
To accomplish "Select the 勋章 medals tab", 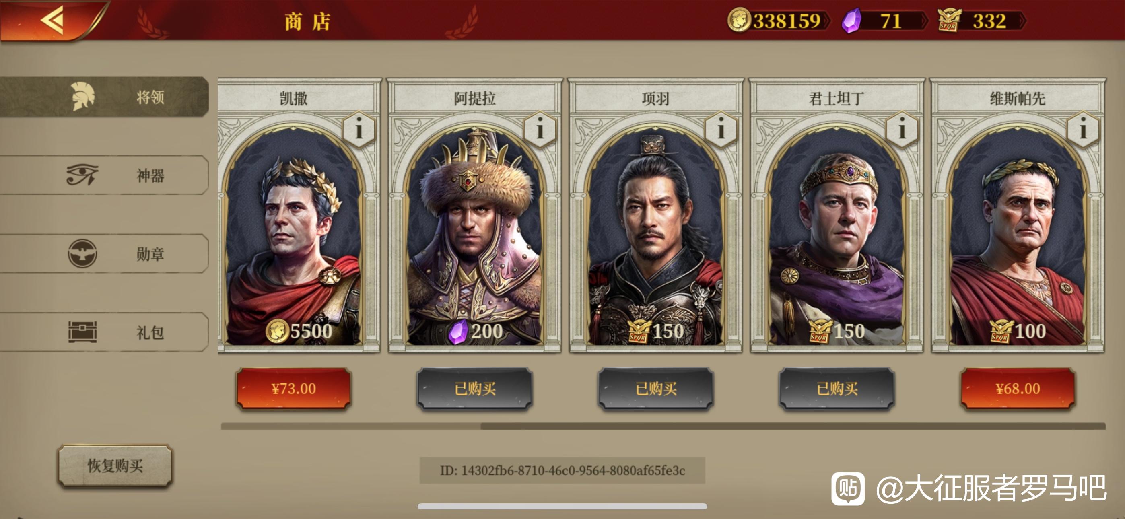I will [x=104, y=253].
